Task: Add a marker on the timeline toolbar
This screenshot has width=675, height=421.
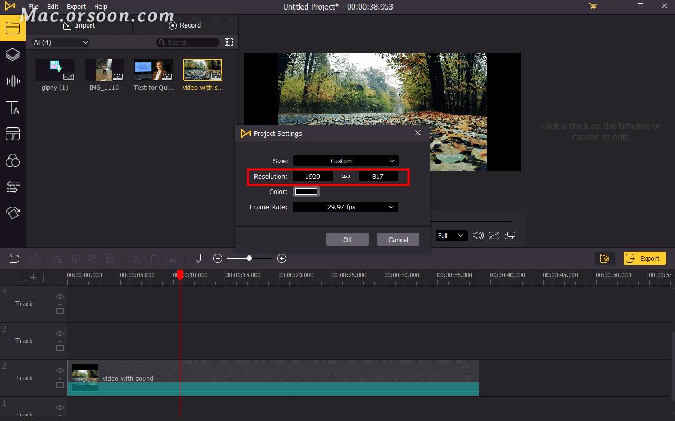Action: tap(198, 258)
